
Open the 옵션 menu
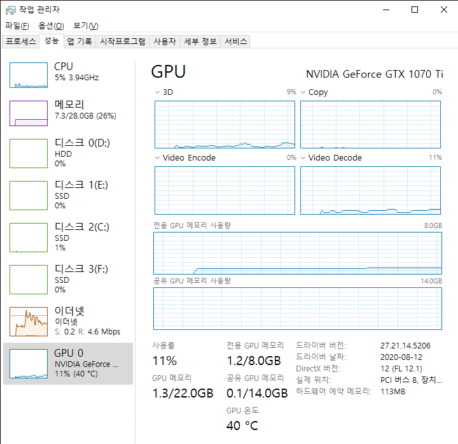(x=51, y=25)
